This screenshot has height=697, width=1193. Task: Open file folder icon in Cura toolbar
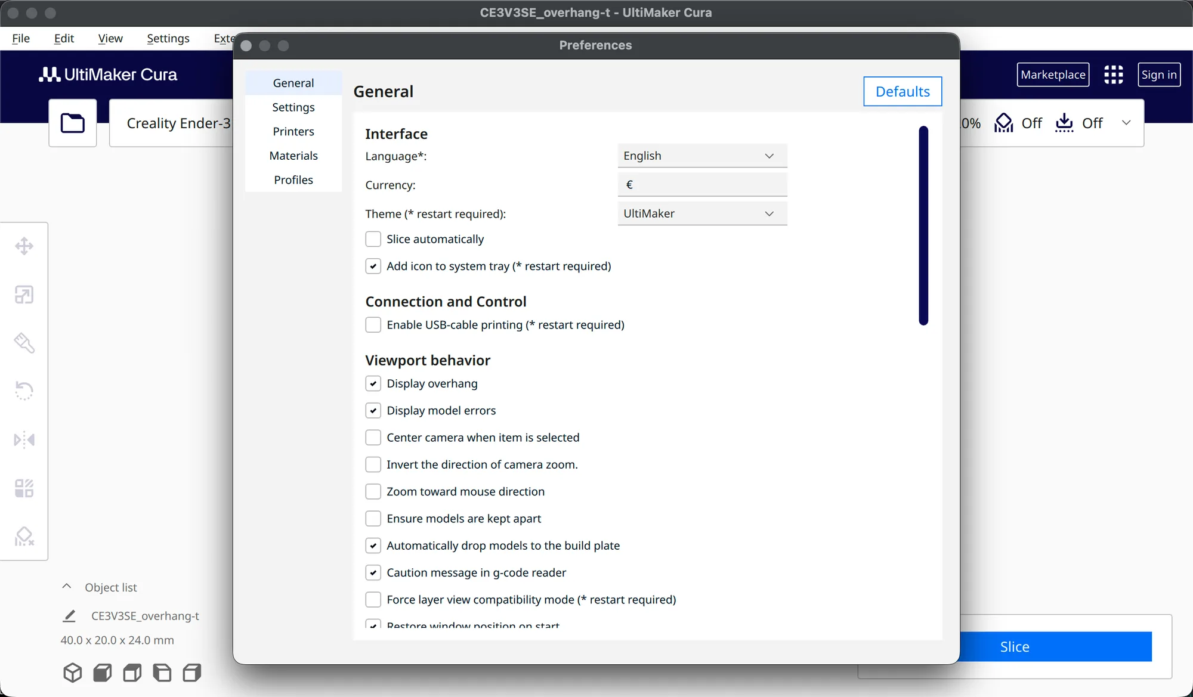pos(73,123)
